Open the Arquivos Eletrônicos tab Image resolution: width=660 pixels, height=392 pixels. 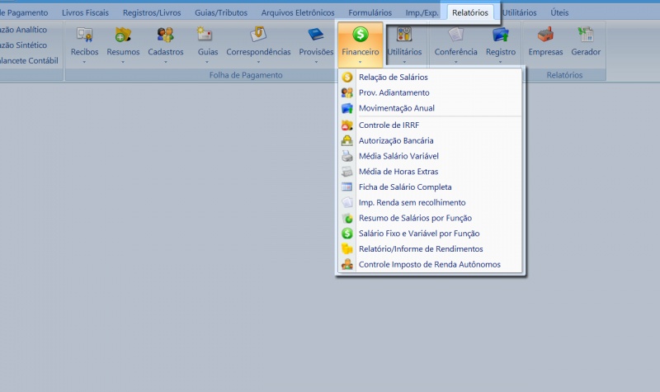tap(298, 13)
